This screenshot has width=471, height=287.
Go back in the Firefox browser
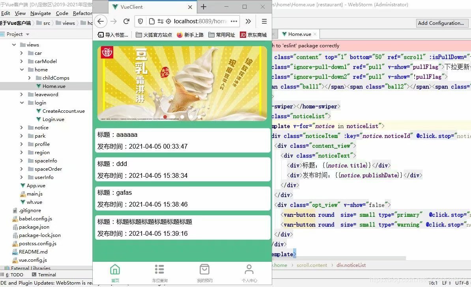pos(101,21)
